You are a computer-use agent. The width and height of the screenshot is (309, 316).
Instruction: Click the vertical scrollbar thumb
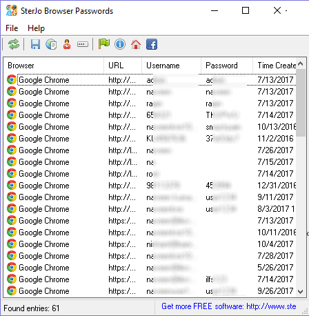point(300,102)
